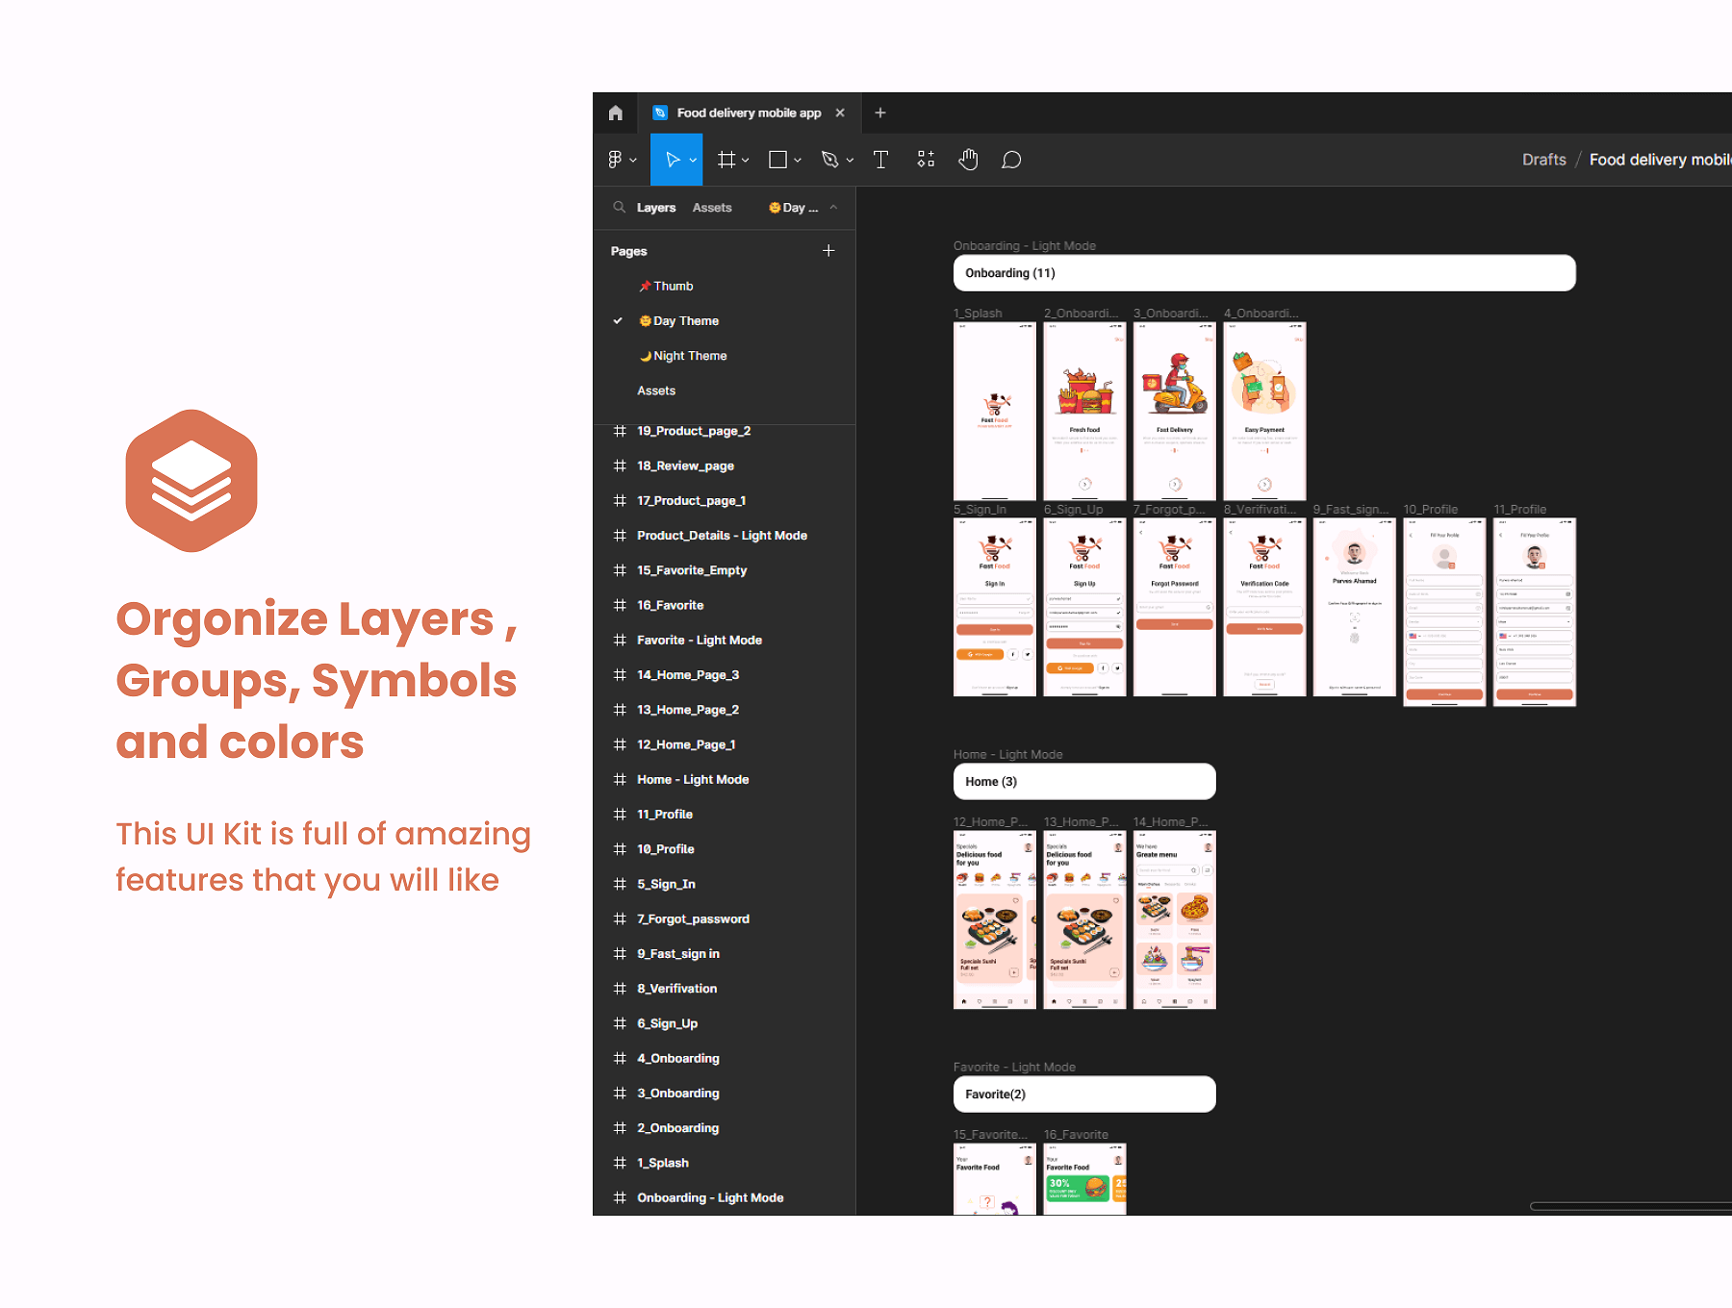This screenshot has width=1732, height=1308.
Task: Open the Resources components tool
Action: click(x=926, y=160)
